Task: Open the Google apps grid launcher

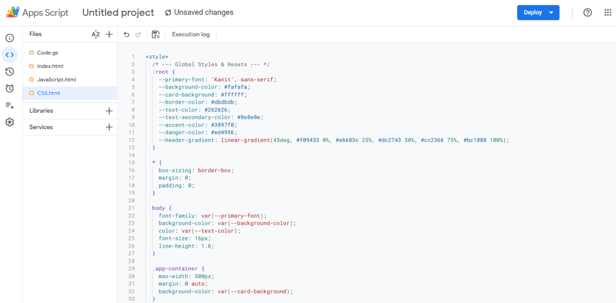Action: click(608, 13)
